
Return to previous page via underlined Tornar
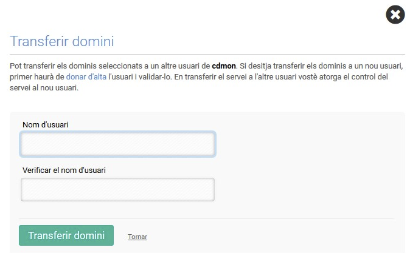(137, 237)
